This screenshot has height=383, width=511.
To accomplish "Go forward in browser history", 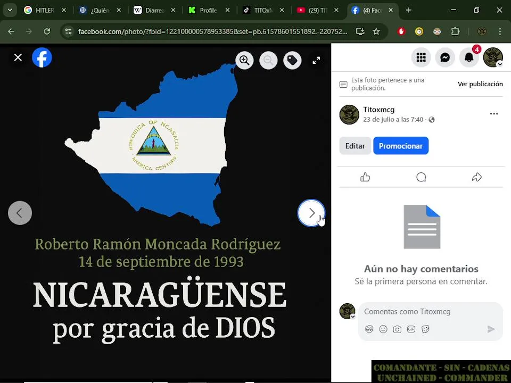I will 29,31.
